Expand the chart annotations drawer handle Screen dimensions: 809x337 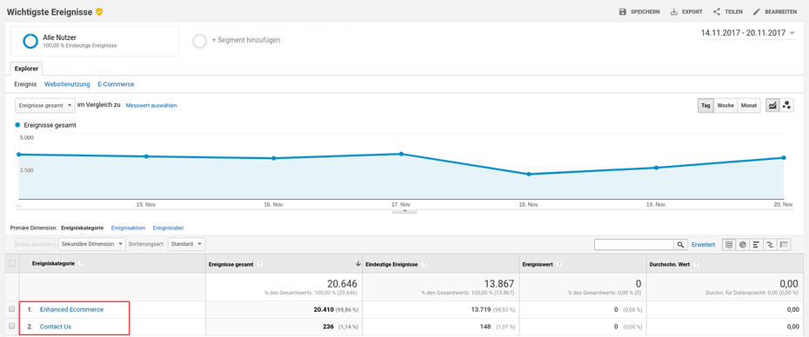[x=404, y=211]
